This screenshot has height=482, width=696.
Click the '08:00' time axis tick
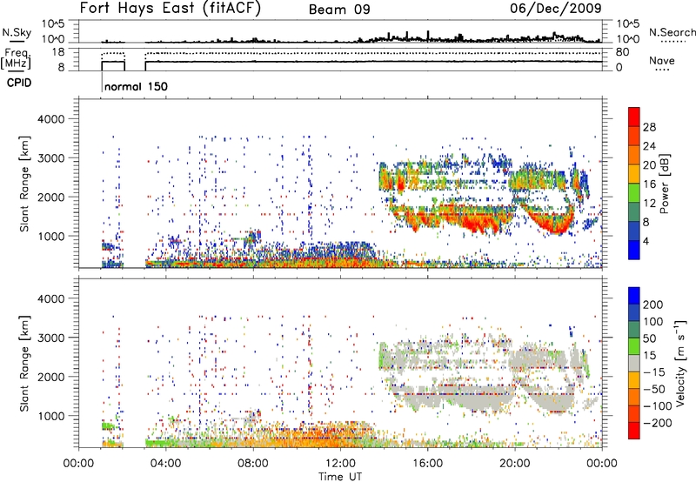click(x=253, y=464)
